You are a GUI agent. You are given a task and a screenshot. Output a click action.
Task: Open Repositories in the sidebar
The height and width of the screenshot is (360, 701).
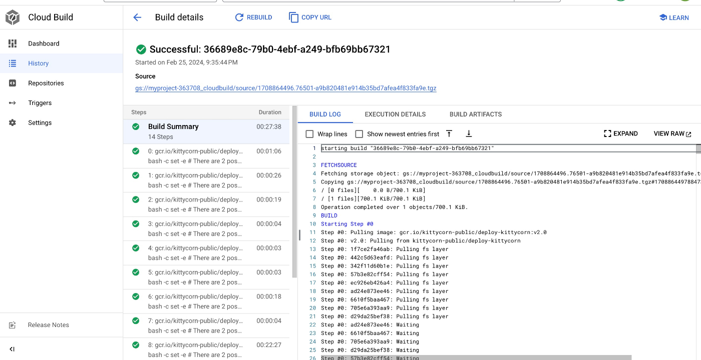click(61, 83)
